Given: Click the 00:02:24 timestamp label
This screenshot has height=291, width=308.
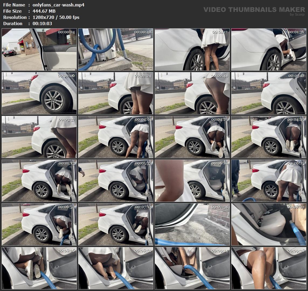Looking at the screenshot, I should pos(143,76).
